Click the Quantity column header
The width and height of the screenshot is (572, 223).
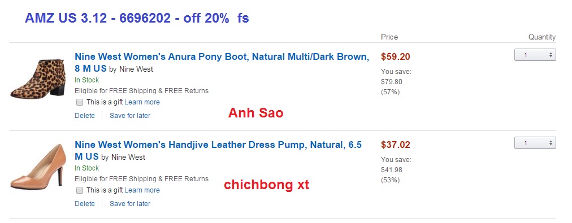click(x=542, y=37)
